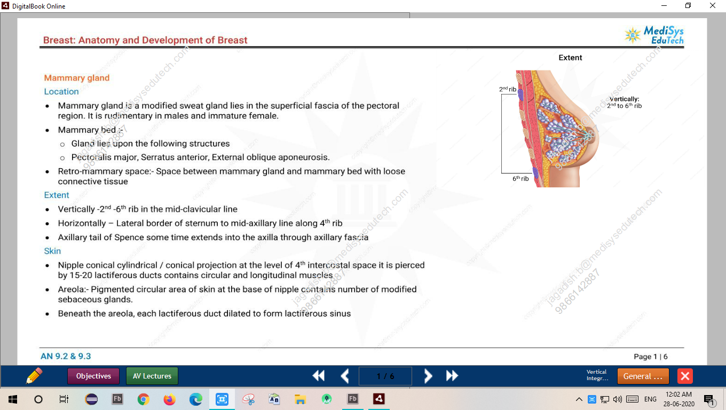Screen dimensions: 726x410
Task: Launch Firefox from the taskbar
Action: coord(169,399)
